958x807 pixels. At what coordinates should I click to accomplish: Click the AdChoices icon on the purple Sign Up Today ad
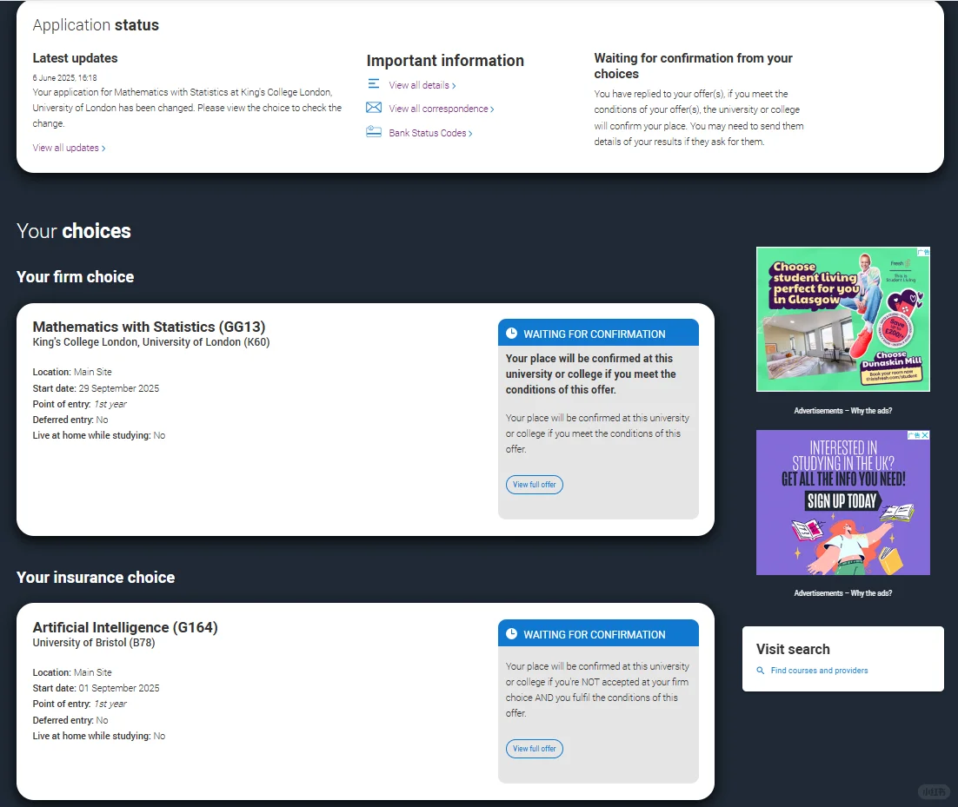point(914,435)
